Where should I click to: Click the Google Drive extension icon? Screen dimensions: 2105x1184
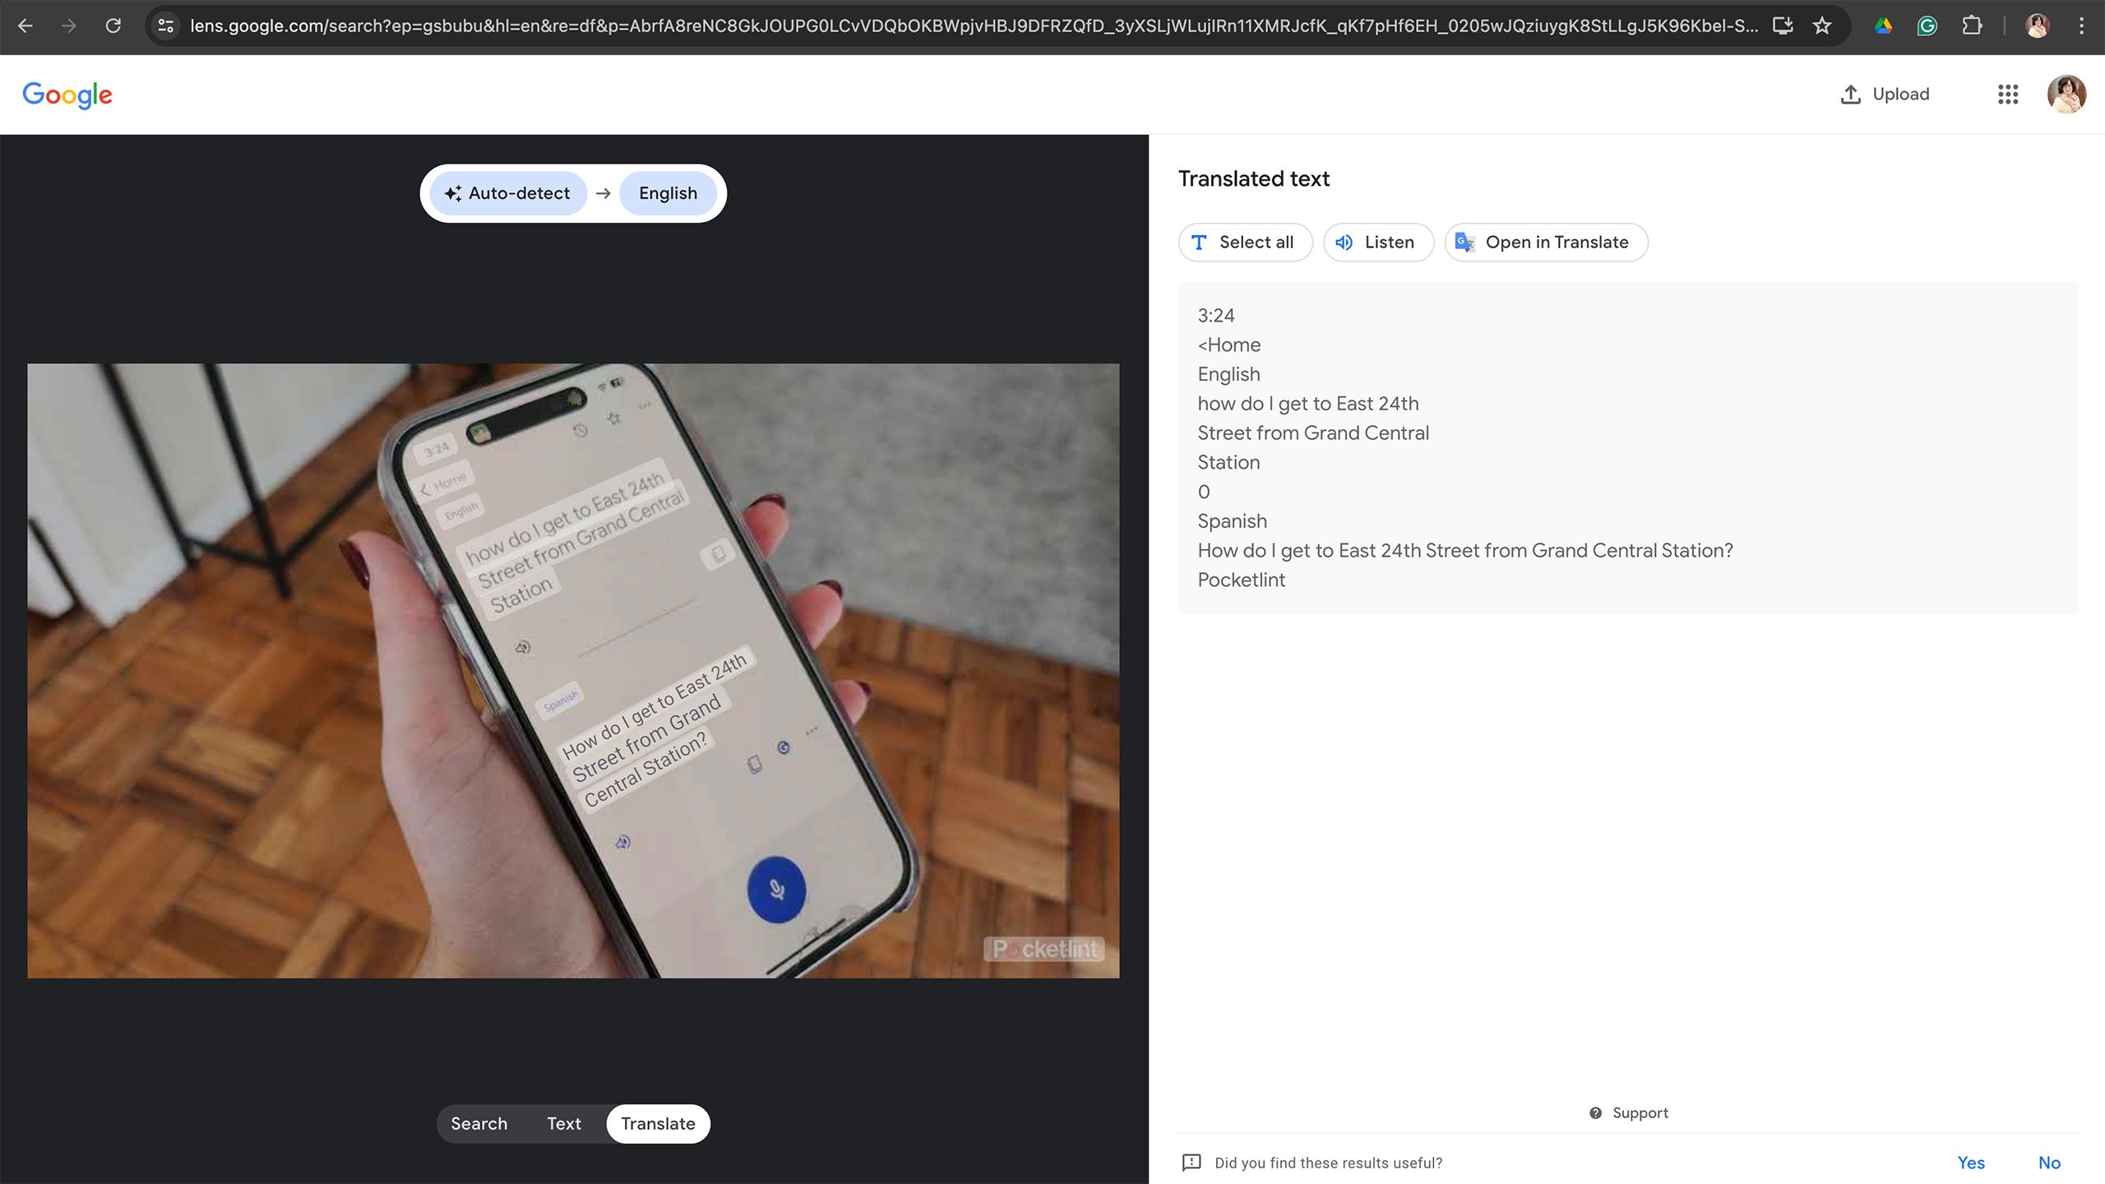click(x=1884, y=25)
